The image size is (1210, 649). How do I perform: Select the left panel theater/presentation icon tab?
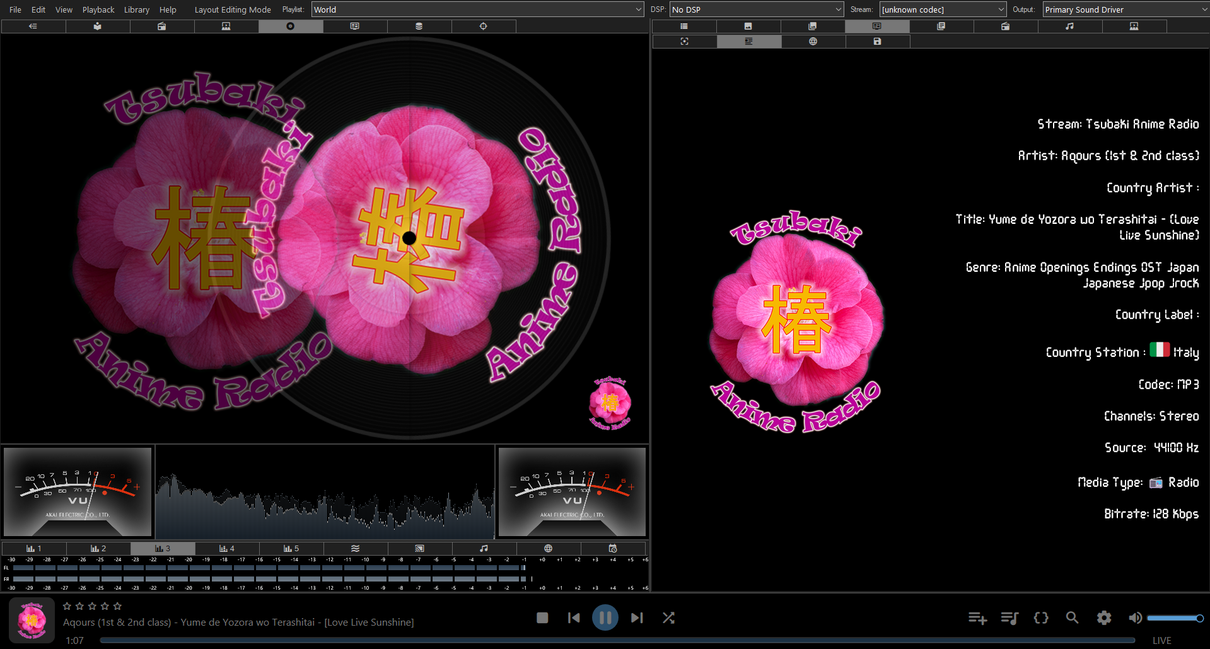pos(226,26)
